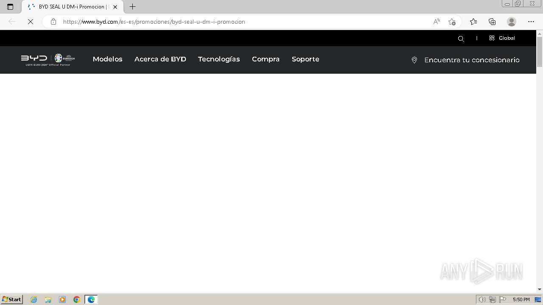
Task: Click the page vertical scrollbar thumb
Action: point(540,52)
